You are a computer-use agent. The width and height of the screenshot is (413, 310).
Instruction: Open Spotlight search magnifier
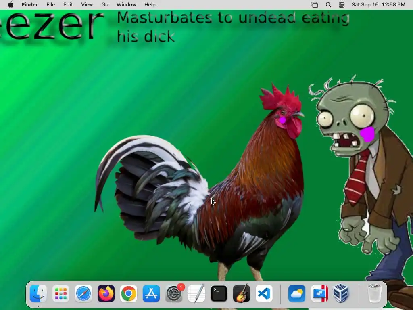[328, 5]
